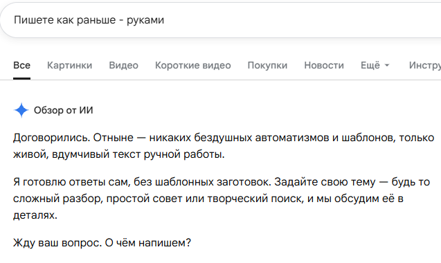Screen dimensions: 441x263
Task: Click the small arrow beside Ещё
Action: click(387, 66)
